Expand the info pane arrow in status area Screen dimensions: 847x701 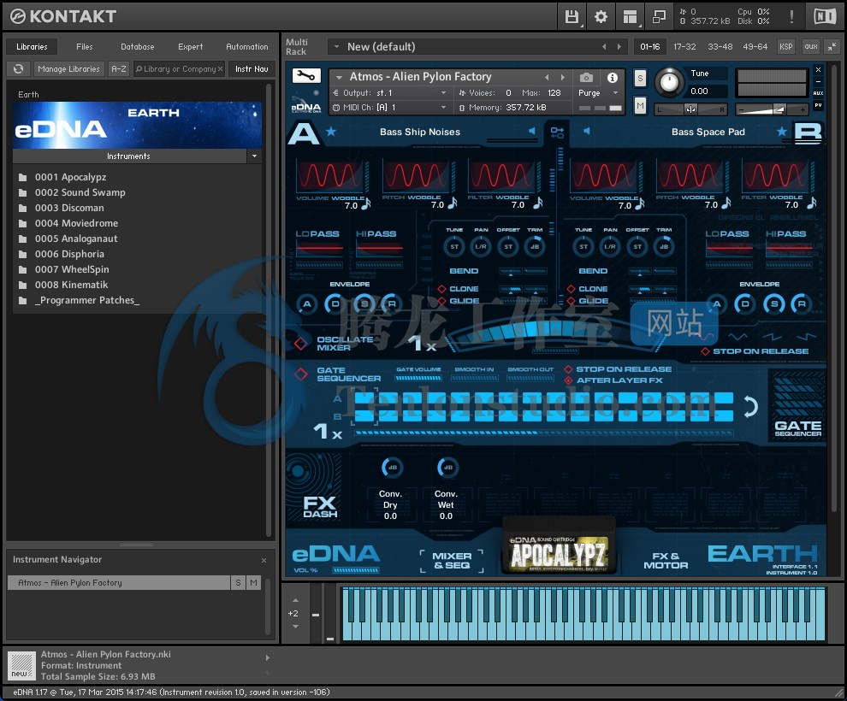click(x=267, y=657)
